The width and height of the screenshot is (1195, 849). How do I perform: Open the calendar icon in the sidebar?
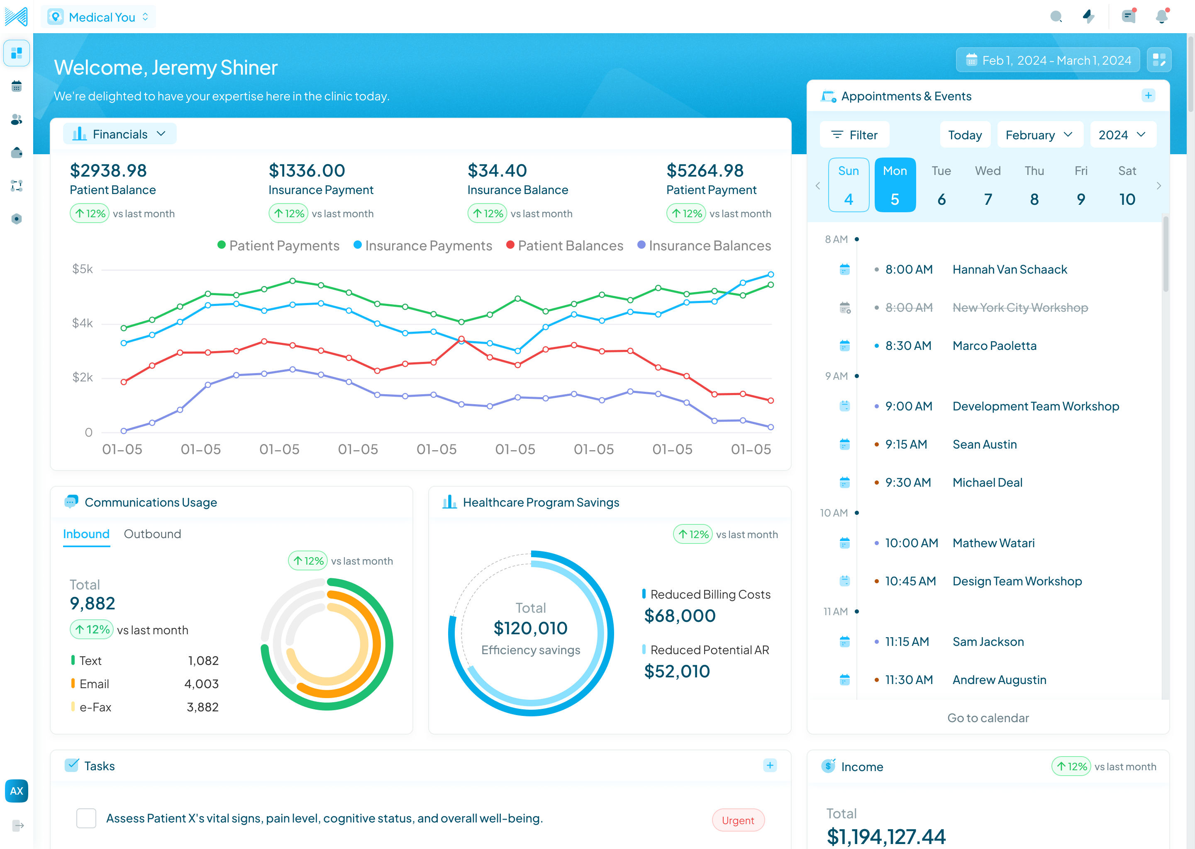coord(16,86)
